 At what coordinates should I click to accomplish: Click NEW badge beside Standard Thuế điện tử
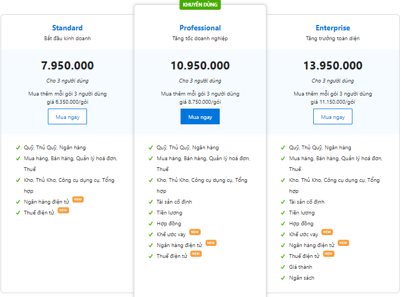(63, 210)
